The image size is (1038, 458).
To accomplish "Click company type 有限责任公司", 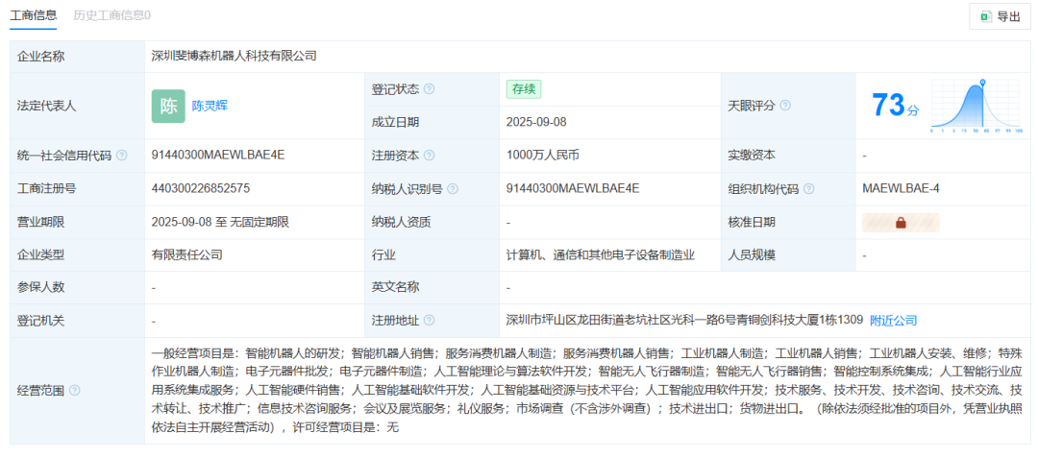I will (x=186, y=255).
